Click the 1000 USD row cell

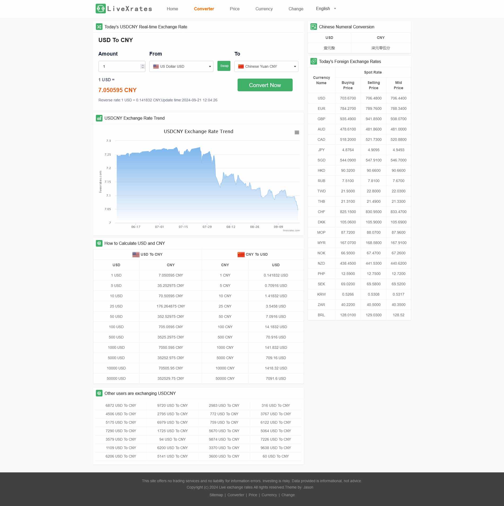pos(116,347)
